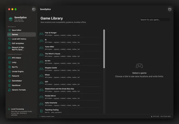Choose Generic Formats
The image size is (179, 124).
point(22,90)
